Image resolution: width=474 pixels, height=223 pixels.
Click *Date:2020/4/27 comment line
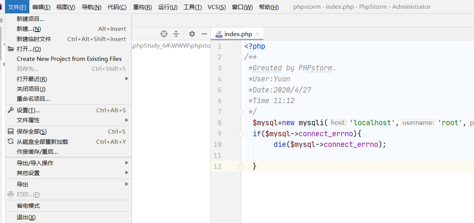click(280, 90)
